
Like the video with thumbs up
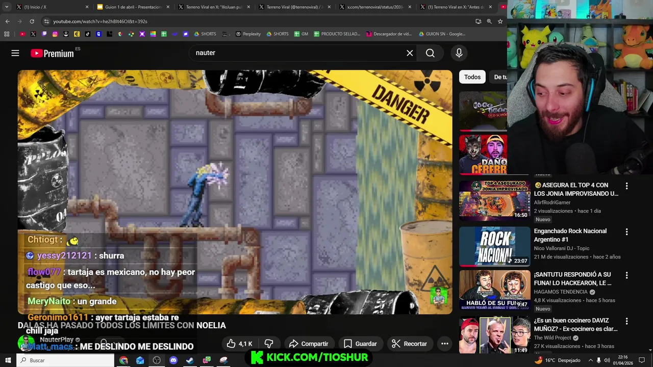(240, 344)
